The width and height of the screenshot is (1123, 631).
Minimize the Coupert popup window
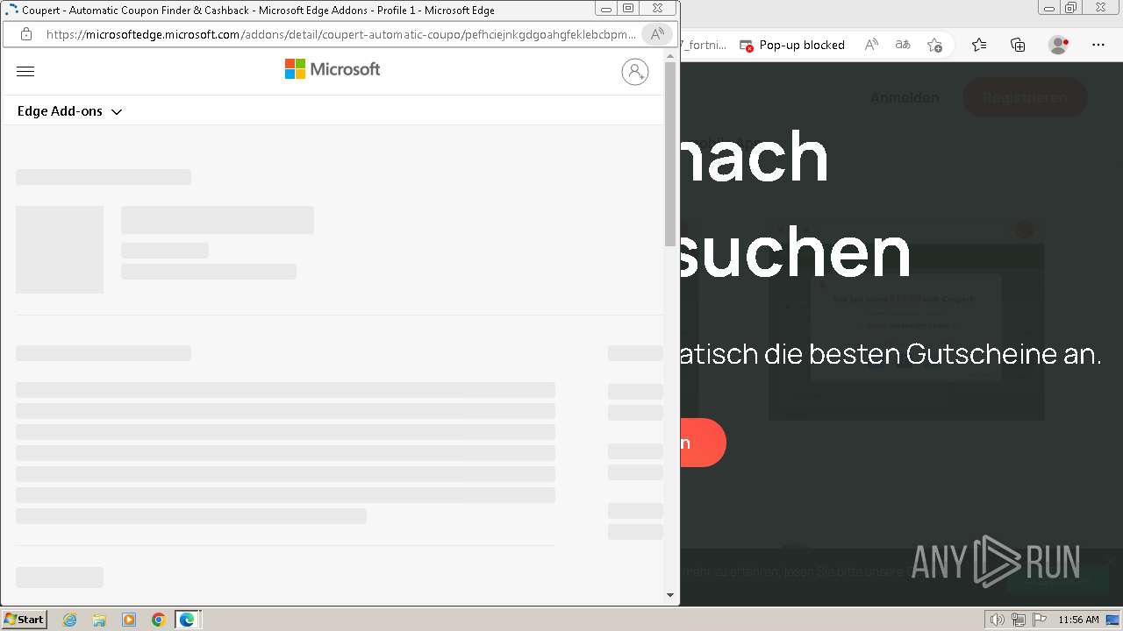click(x=606, y=8)
